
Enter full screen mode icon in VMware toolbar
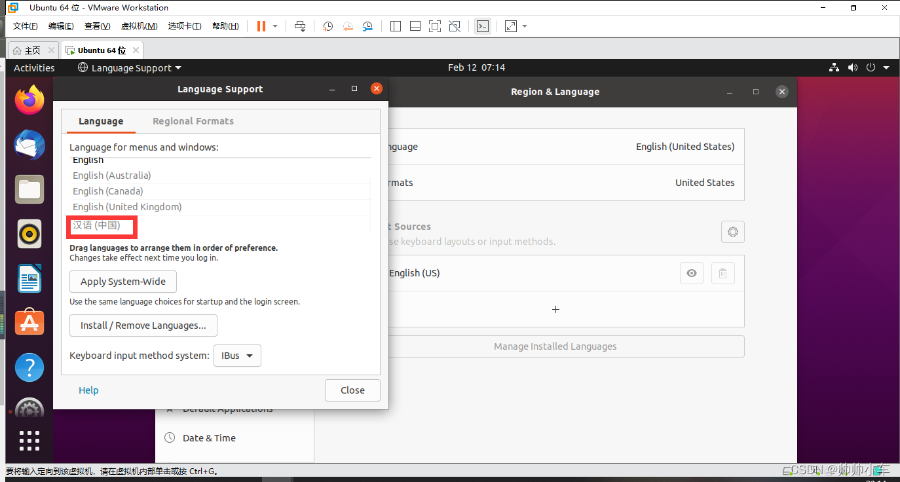435,26
